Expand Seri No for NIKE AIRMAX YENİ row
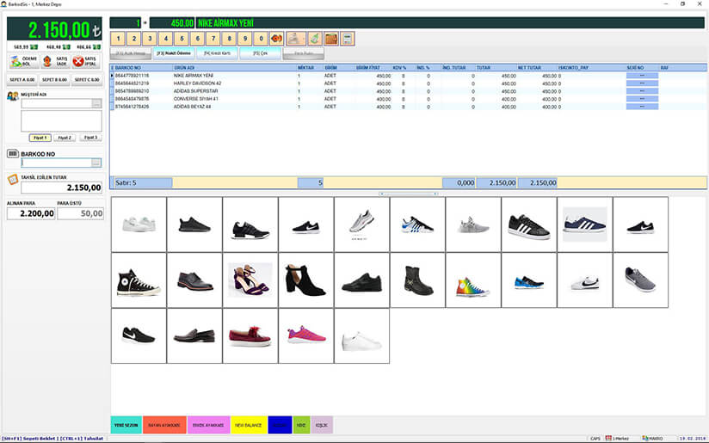Screen dimensions: 709x443 [642, 76]
